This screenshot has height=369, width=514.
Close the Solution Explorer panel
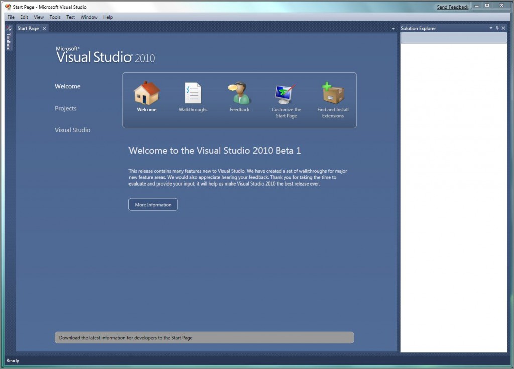[503, 28]
